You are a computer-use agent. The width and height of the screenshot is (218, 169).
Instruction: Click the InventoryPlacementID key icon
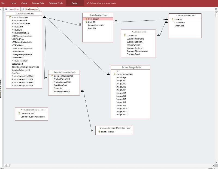tap(52, 76)
